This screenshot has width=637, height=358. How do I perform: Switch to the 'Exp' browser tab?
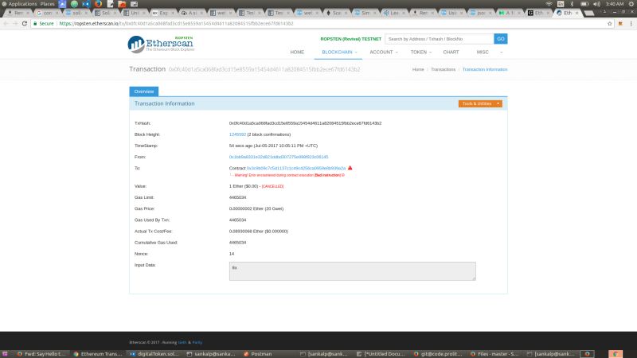pos(163,13)
